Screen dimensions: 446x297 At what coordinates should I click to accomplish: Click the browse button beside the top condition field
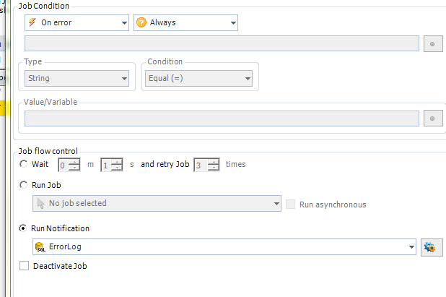click(433, 43)
